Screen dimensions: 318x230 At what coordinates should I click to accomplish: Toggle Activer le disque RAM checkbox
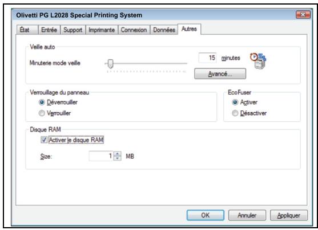point(44,140)
